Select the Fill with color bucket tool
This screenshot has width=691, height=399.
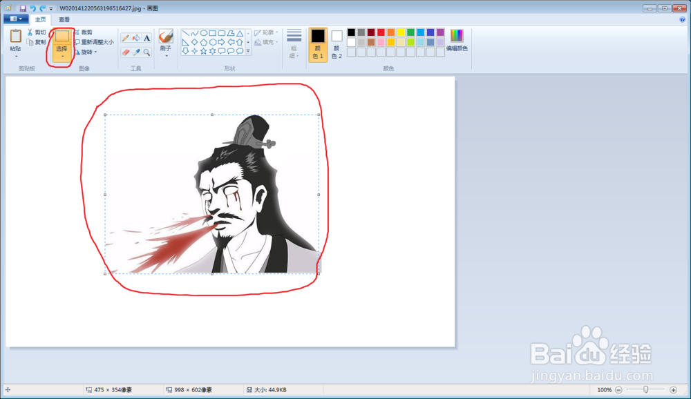136,39
